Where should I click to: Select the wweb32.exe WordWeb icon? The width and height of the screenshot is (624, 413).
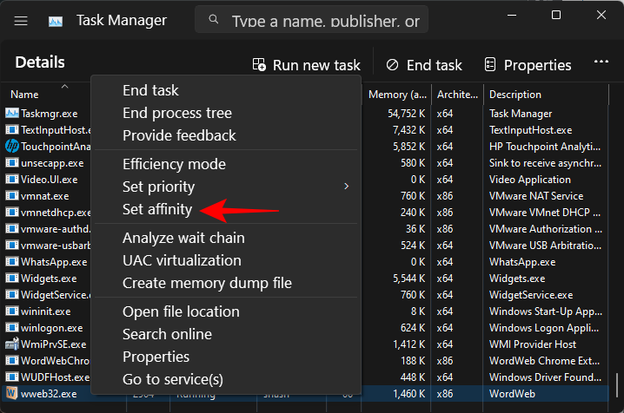pos(12,393)
